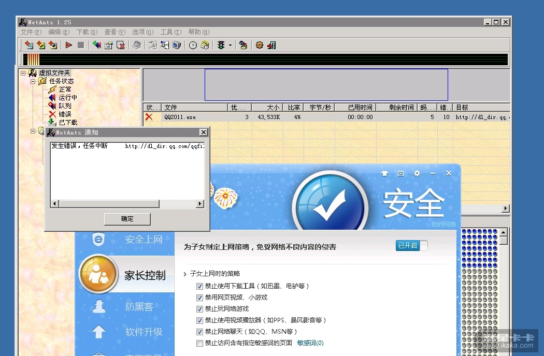544x356 pixels.
Task: Click the red X status icon of QQ2011.exe
Action: coord(149,117)
